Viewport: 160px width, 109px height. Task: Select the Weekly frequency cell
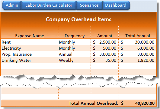point(74,60)
